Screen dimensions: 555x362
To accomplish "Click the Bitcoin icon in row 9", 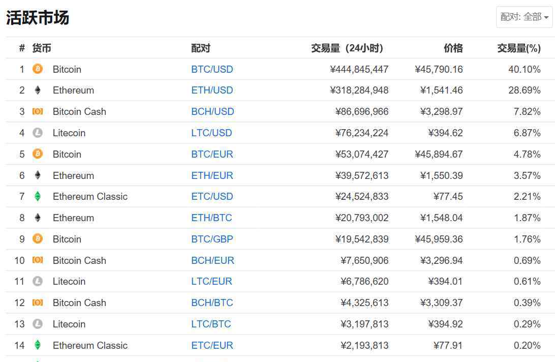I will click(38, 239).
